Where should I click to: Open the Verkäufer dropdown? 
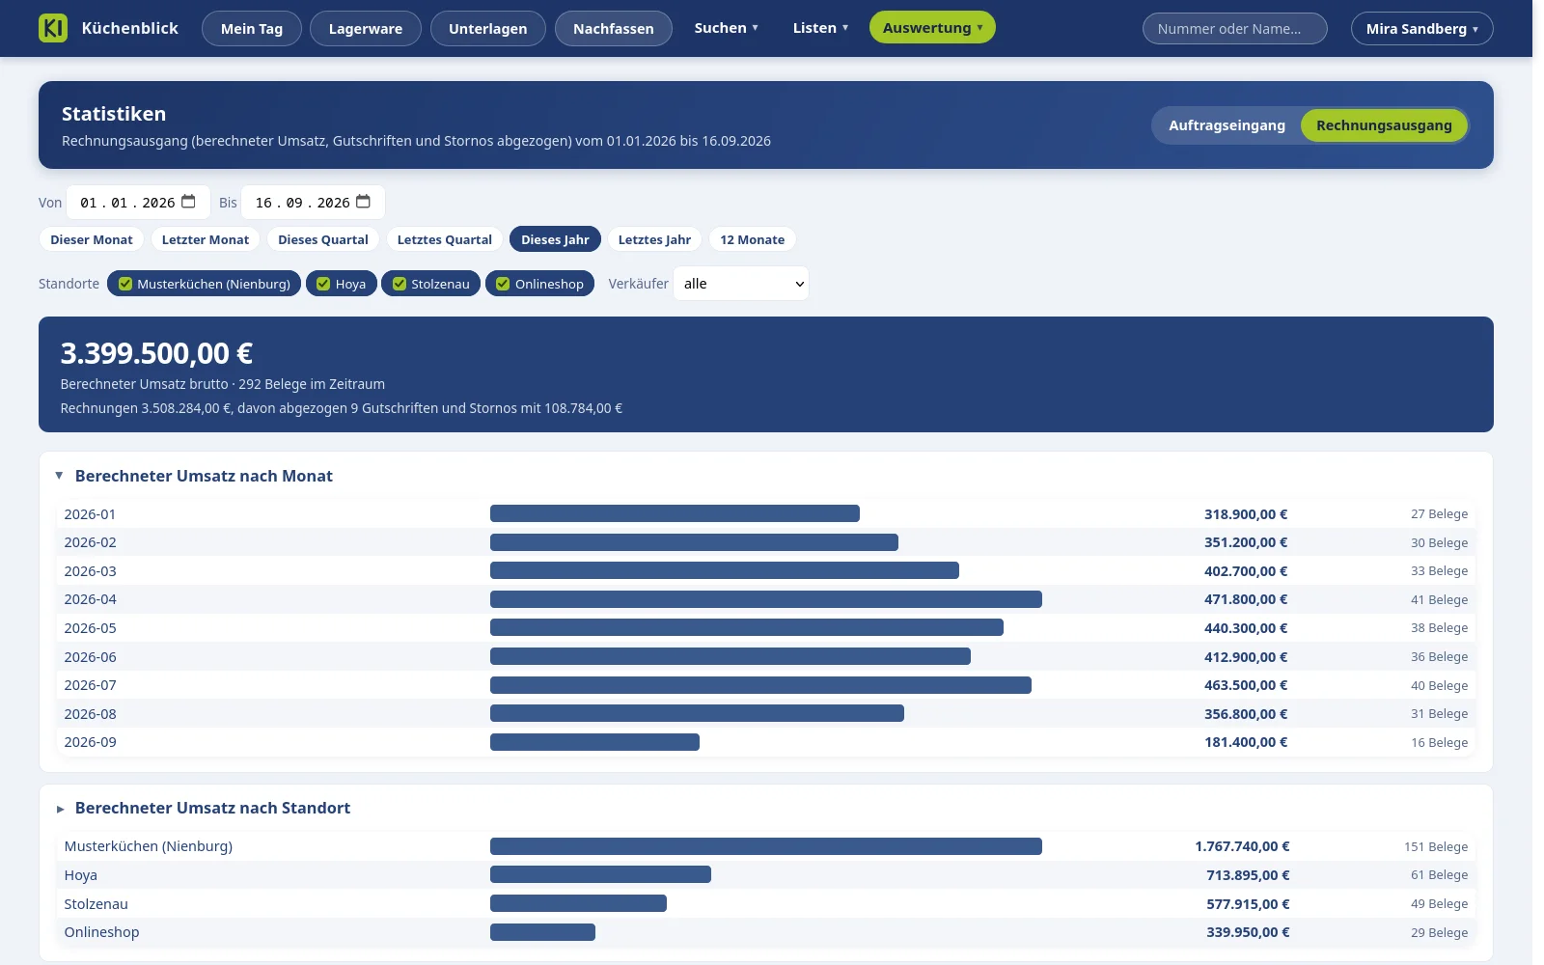tap(741, 284)
